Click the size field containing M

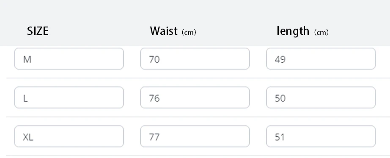tap(69, 59)
